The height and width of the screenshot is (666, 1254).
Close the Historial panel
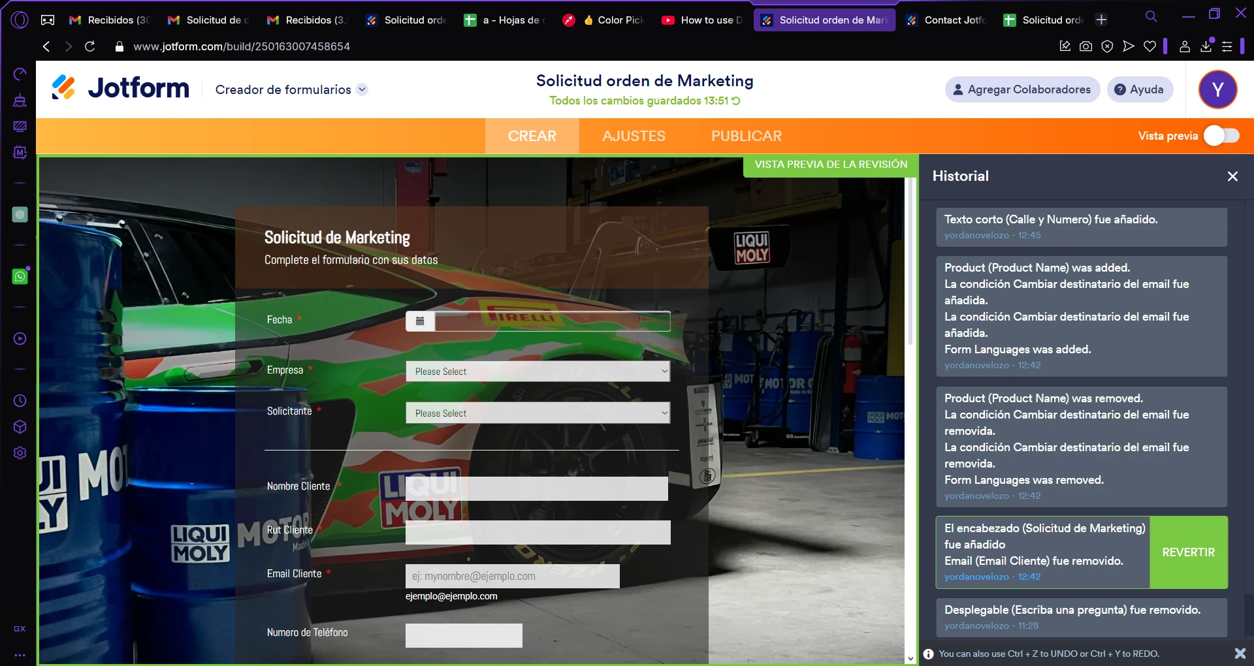pos(1232,176)
